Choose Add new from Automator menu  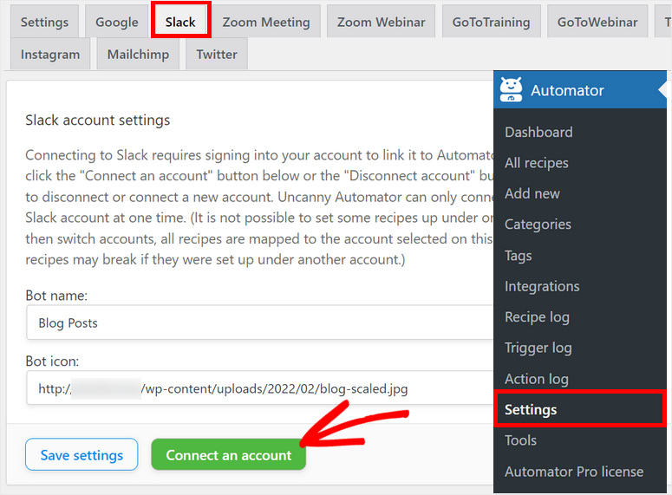tap(532, 193)
